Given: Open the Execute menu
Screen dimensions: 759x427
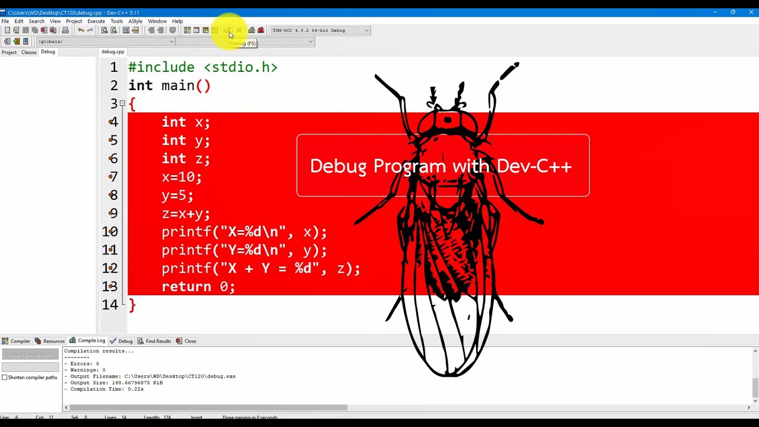Looking at the screenshot, I should (x=96, y=21).
